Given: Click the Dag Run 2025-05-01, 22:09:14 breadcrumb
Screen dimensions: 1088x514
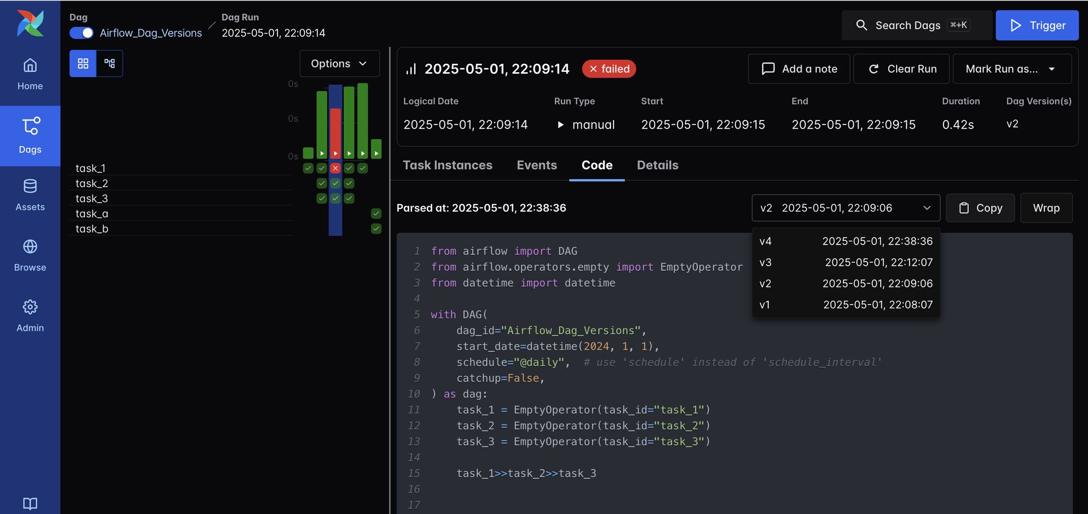Looking at the screenshot, I should coord(273,33).
